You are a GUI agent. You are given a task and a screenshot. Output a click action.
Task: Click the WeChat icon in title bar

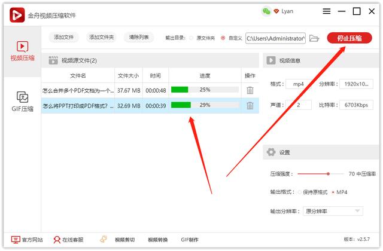tap(266, 11)
